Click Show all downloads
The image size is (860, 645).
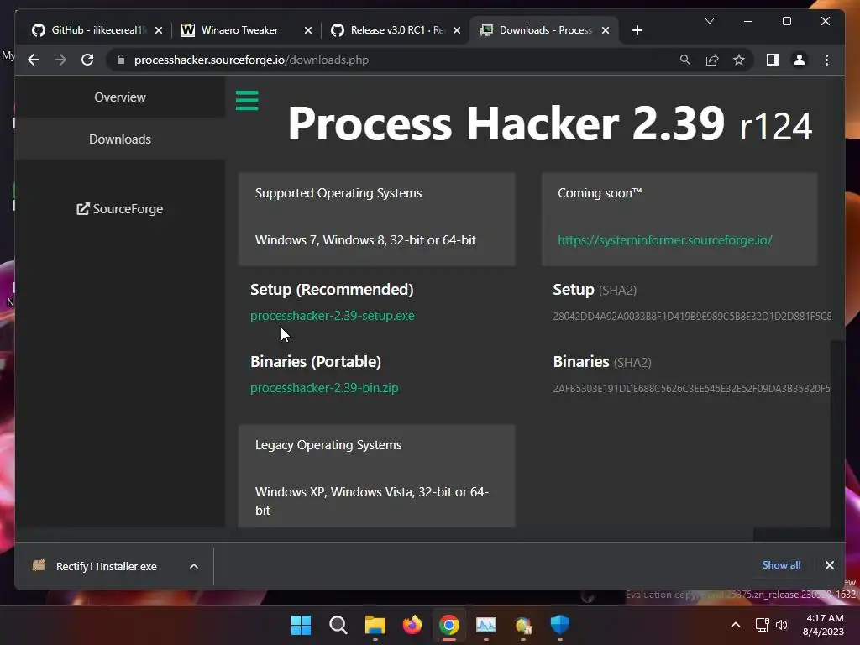point(781,565)
